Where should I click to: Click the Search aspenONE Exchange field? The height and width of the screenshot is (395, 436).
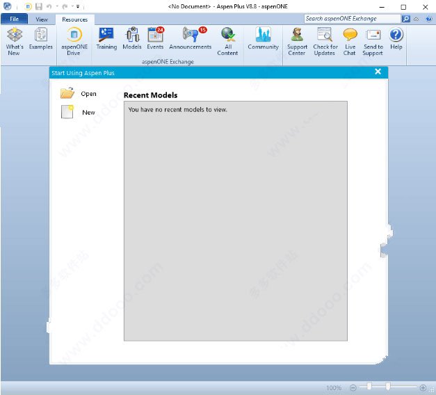pyautogui.click(x=352, y=19)
